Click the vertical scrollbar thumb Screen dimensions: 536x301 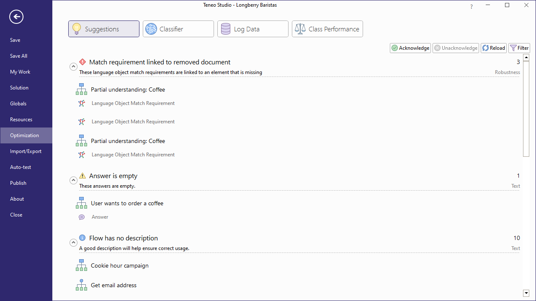click(x=526, y=109)
